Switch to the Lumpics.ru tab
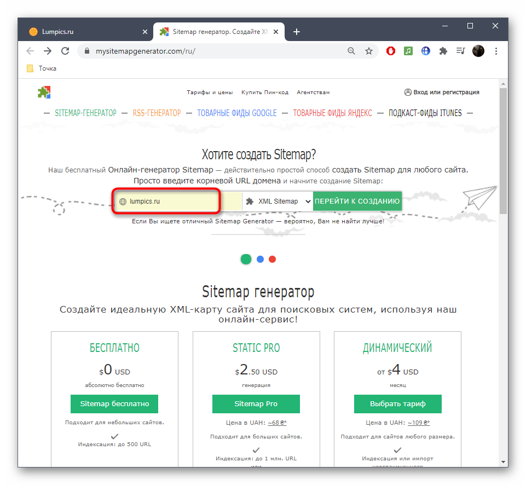Screen dimensions: 526x485 coord(82,32)
